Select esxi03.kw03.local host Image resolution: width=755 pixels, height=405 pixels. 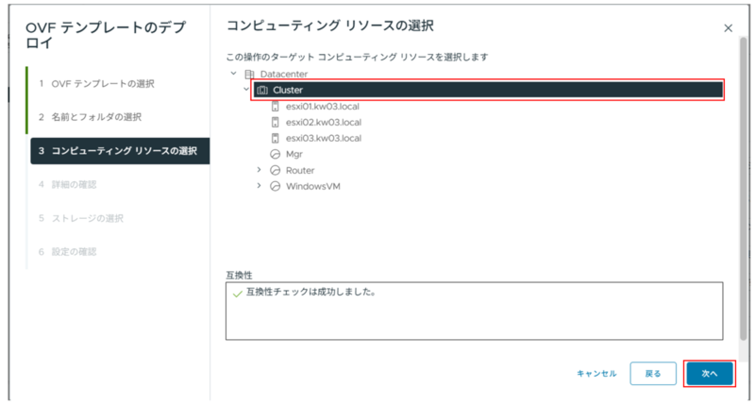tap(324, 138)
